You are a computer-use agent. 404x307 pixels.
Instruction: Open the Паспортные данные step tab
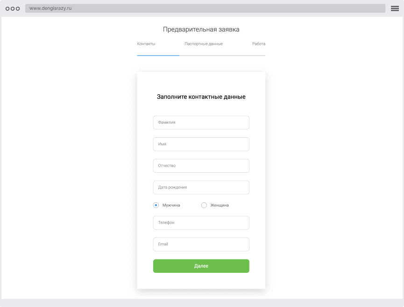click(204, 44)
